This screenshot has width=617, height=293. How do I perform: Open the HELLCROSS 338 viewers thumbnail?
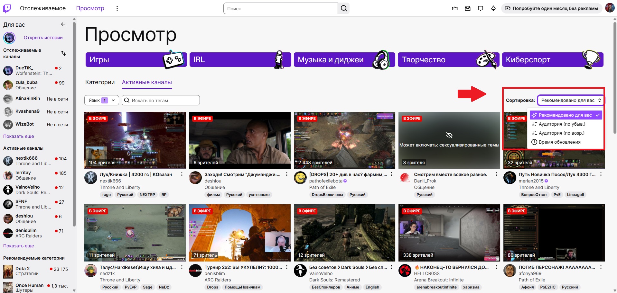pyautogui.click(x=449, y=233)
